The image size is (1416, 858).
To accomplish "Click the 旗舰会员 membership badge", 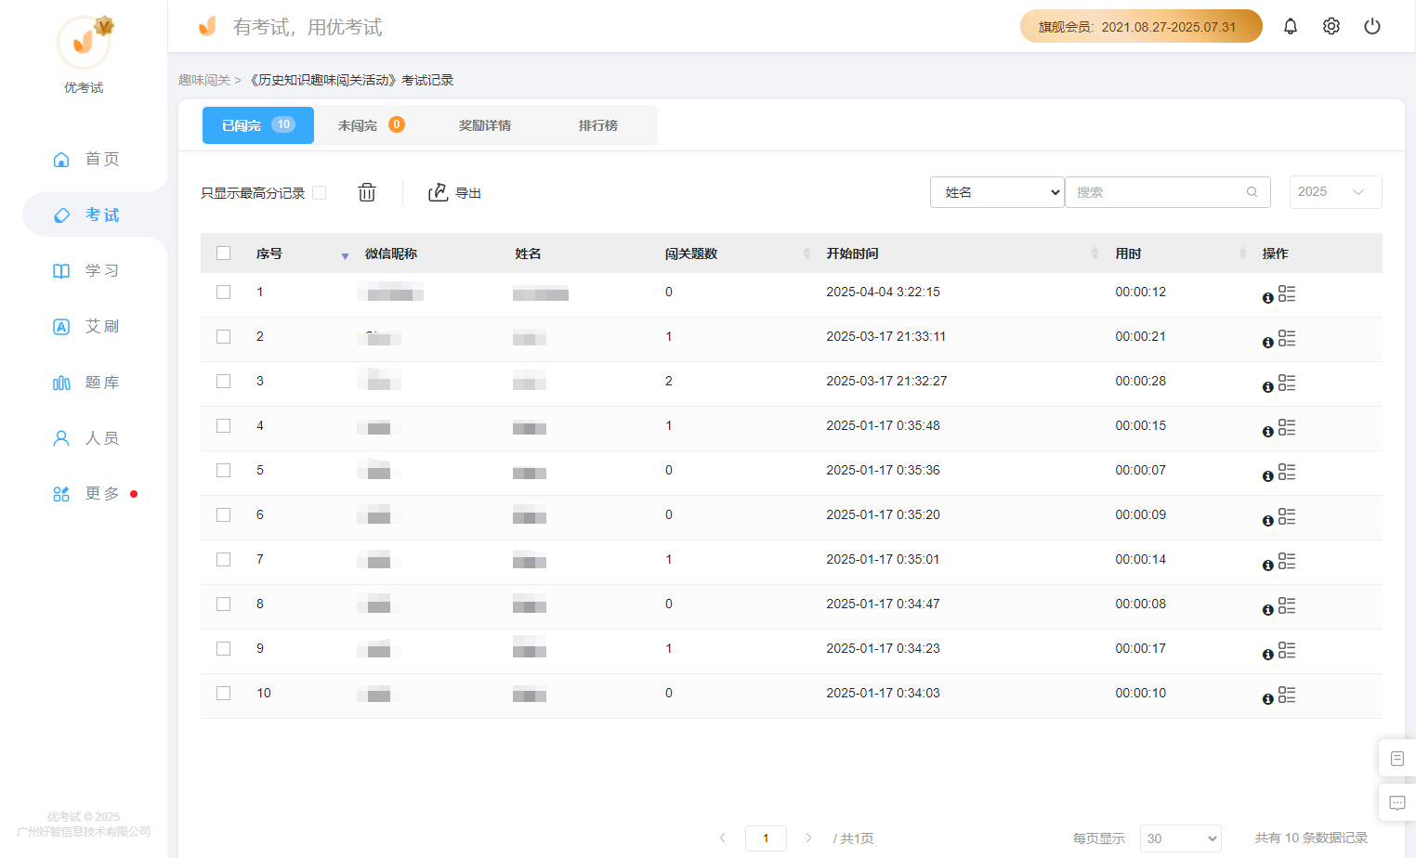I will (x=1141, y=26).
